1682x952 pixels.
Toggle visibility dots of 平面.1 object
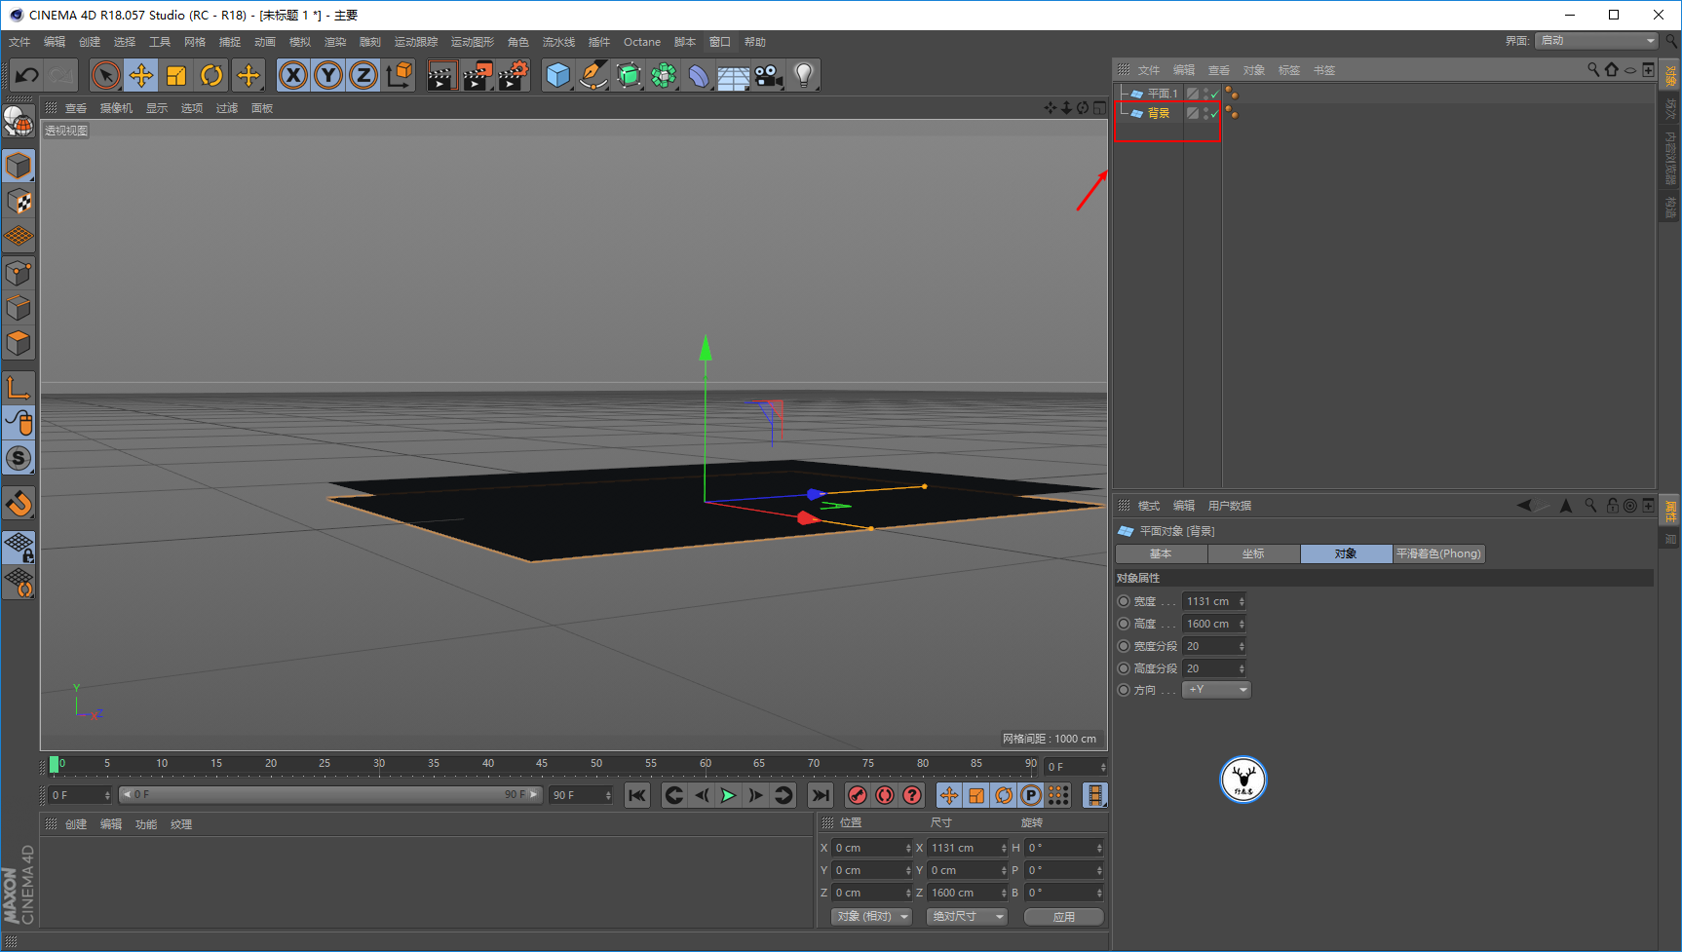1205,94
